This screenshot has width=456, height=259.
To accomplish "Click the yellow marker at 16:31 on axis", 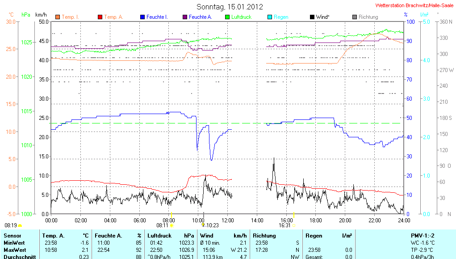I will pyautogui.click(x=293, y=216).
